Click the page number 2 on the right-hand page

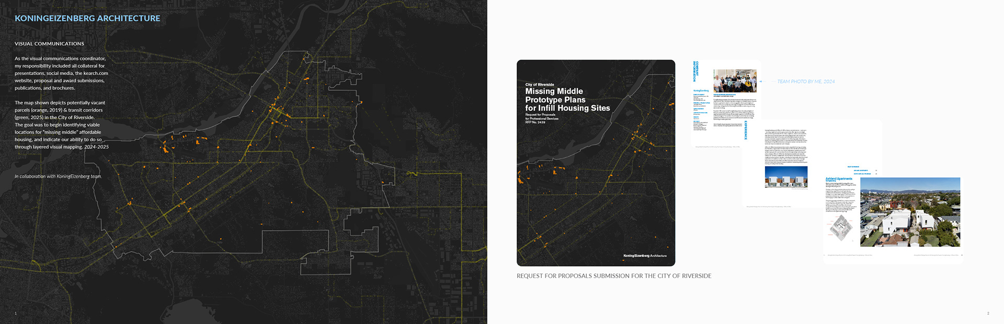point(988,313)
